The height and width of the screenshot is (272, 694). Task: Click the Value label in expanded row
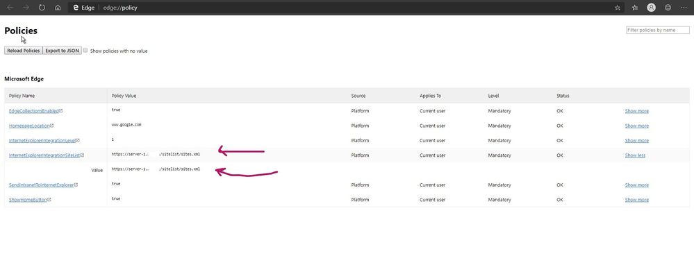pos(97,170)
